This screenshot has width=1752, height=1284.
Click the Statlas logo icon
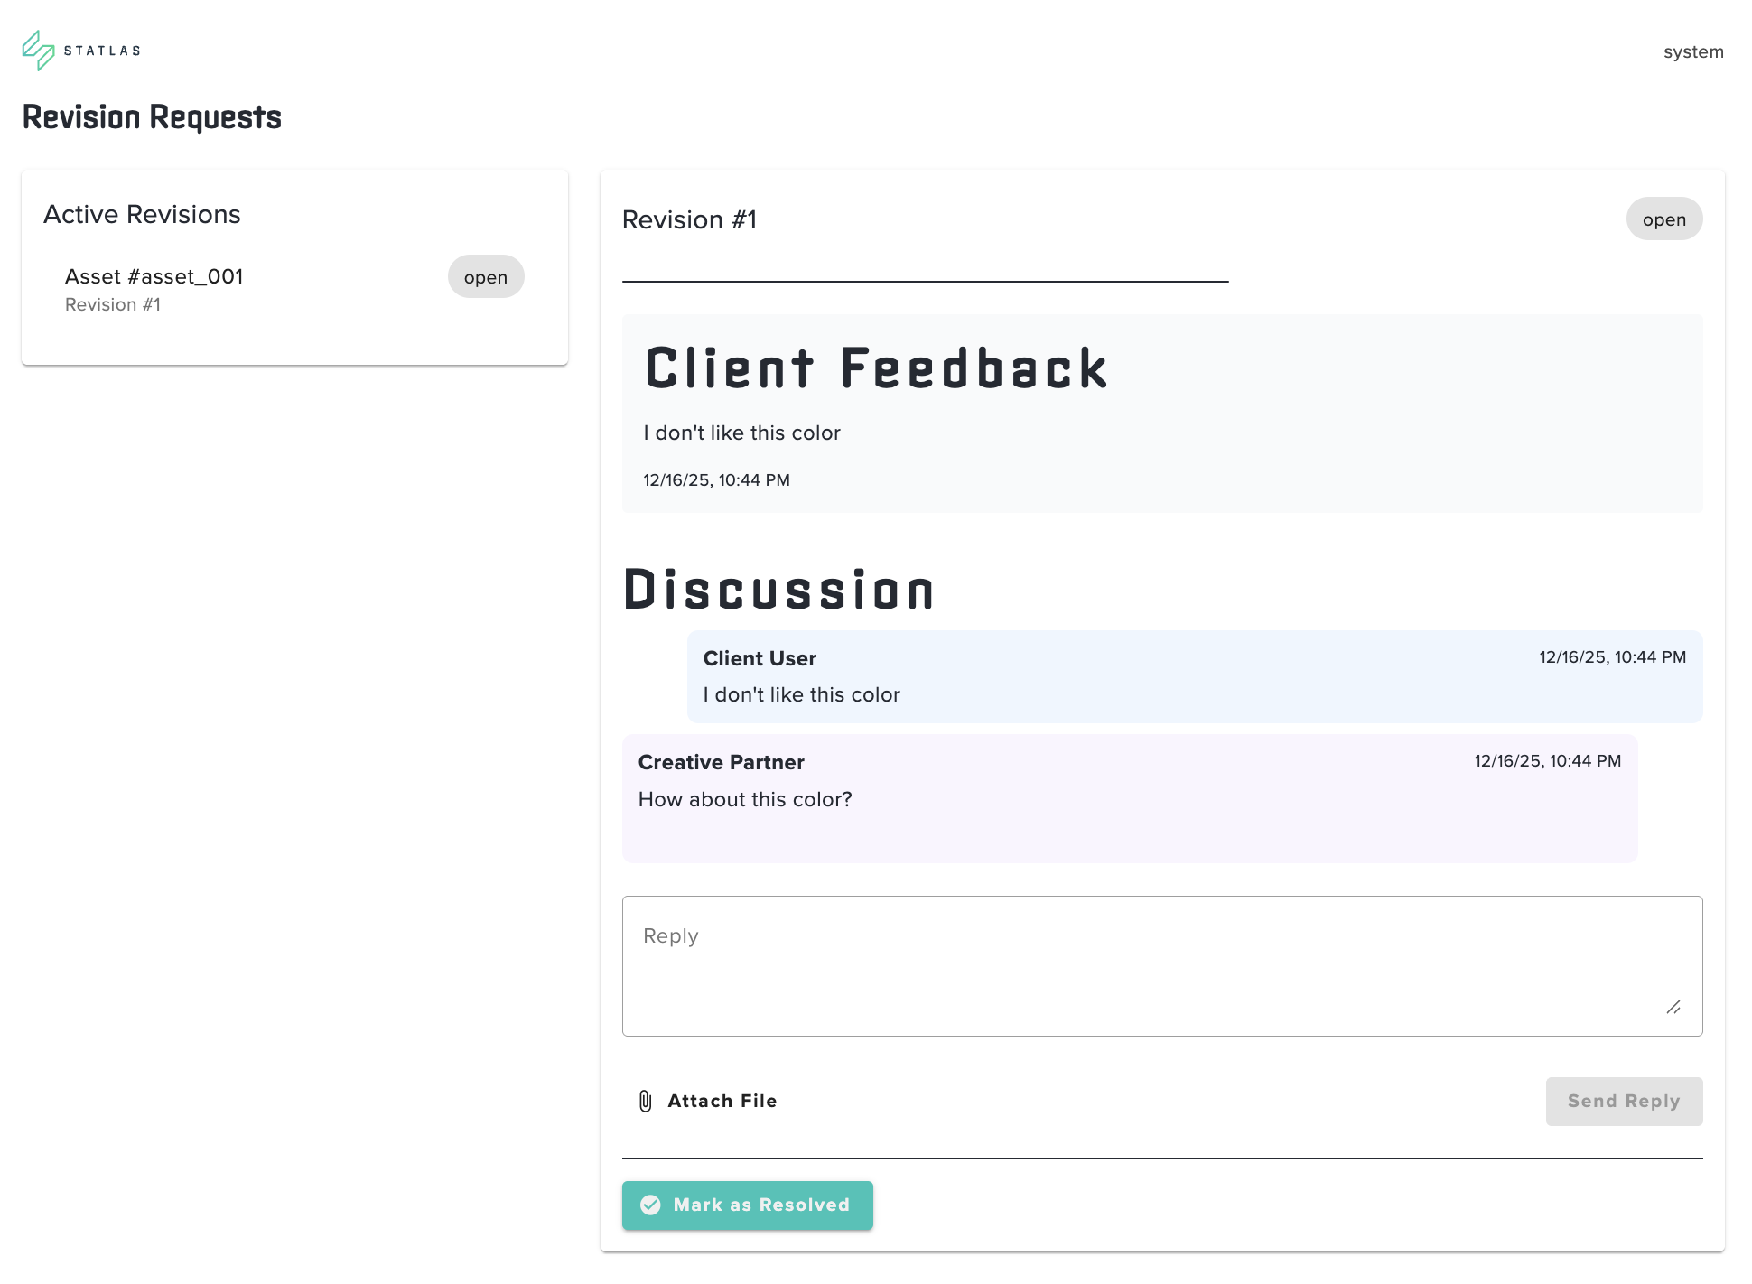(38, 51)
